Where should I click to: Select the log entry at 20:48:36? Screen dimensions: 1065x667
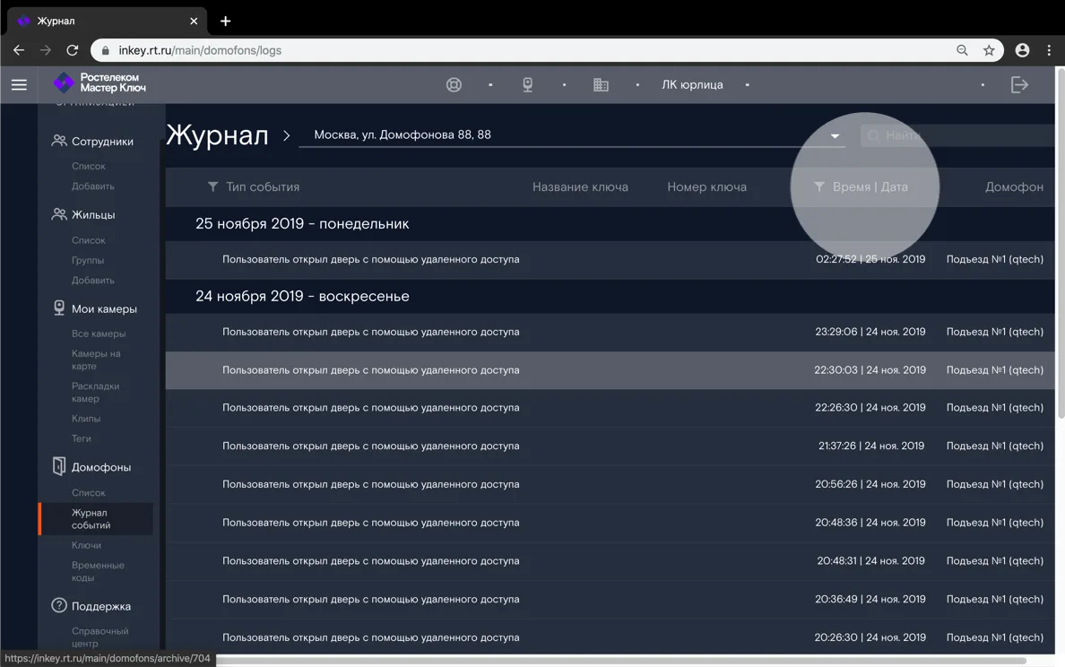[610, 523]
